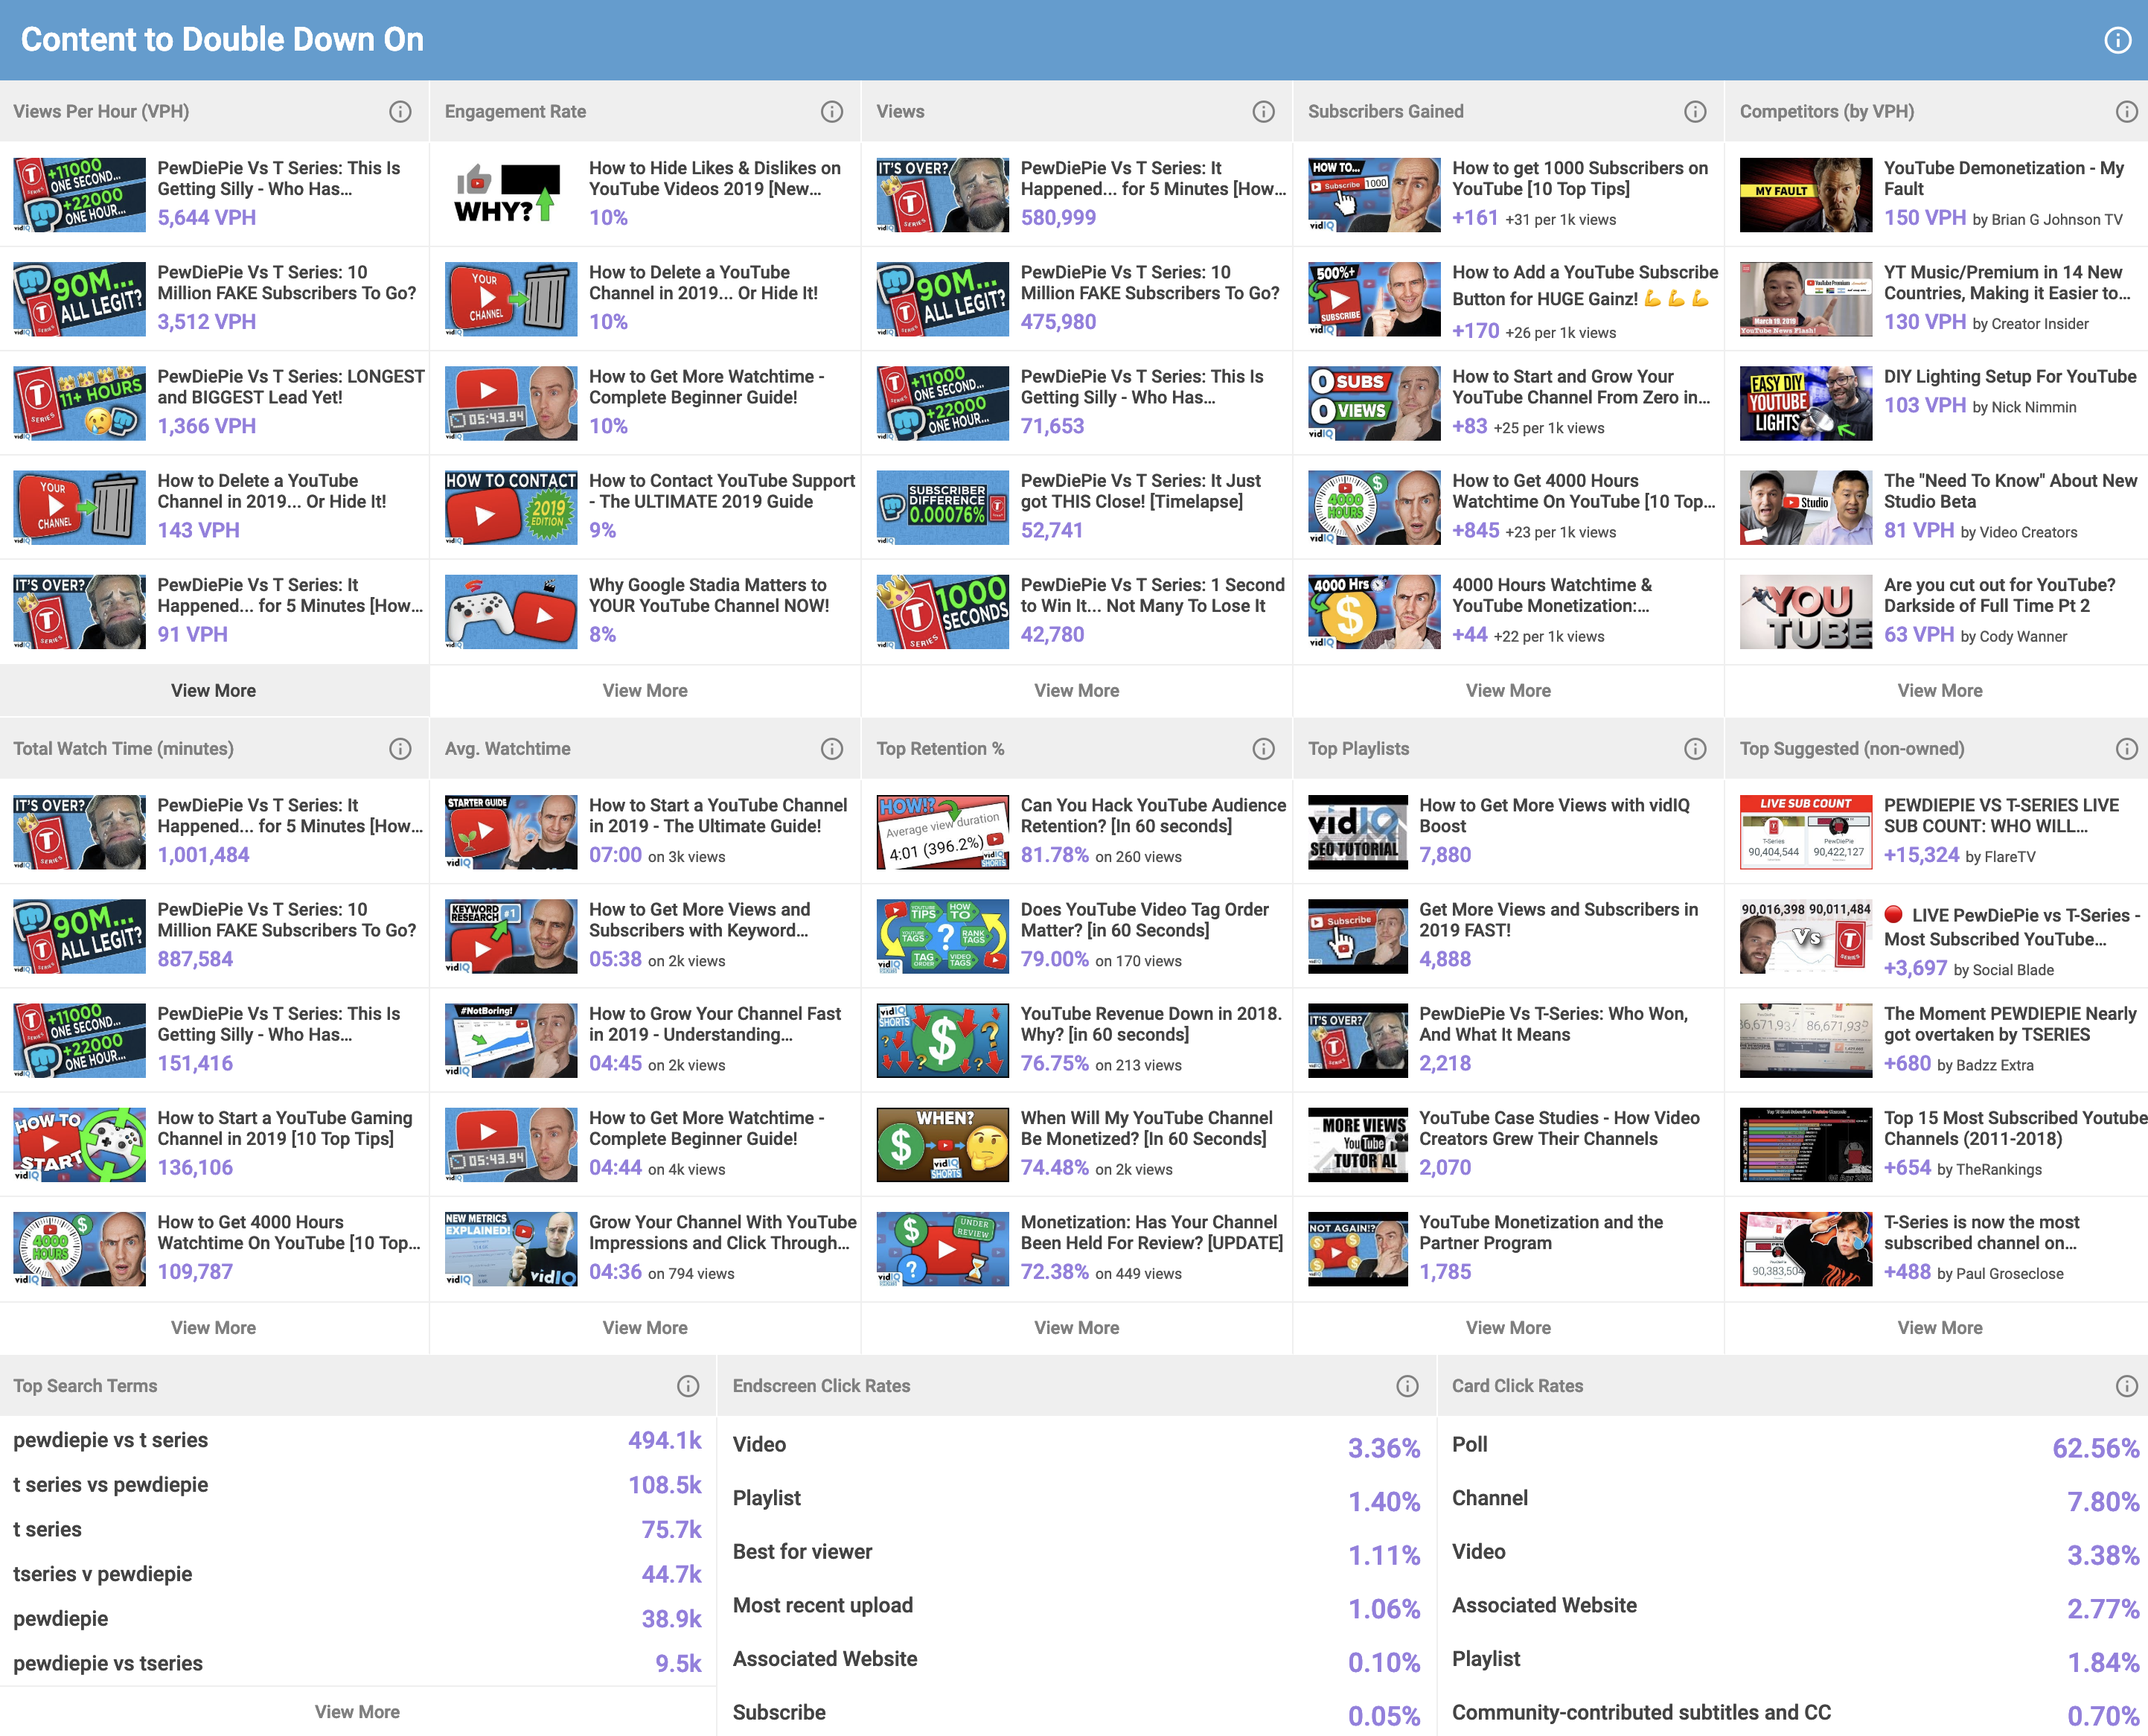The width and height of the screenshot is (2148, 1736).
Task: Open the info tooltip for Views Per Hour
Action: pos(400,111)
